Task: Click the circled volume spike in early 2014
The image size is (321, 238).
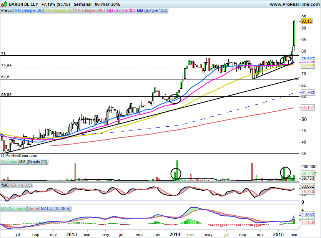Action: (176, 174)
